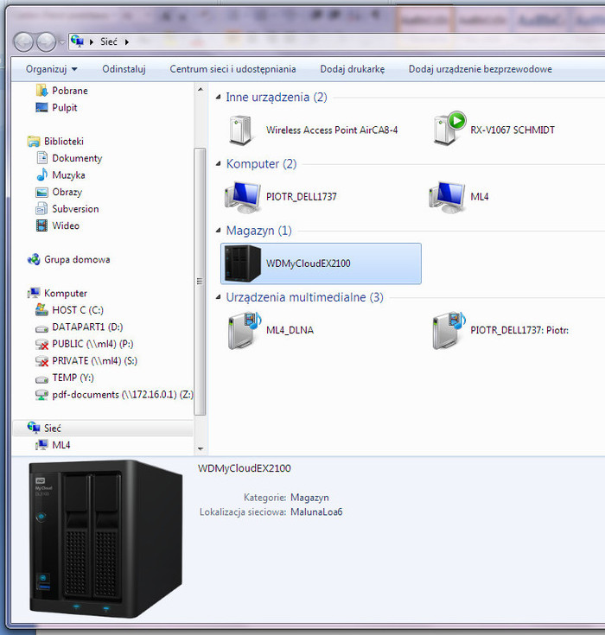The height and width of the screenshot is (635, 605).
Task: Collapse the Magazyn group header
Action: pos(218,231)
